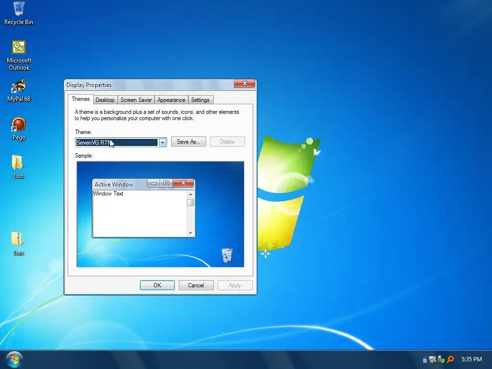Click the Save As... button
This screenshot has height=369, width=492.
coord(188,142)
